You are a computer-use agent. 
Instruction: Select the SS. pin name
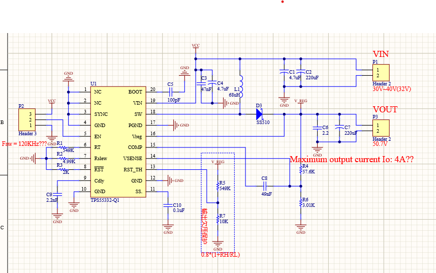point(139,192)
